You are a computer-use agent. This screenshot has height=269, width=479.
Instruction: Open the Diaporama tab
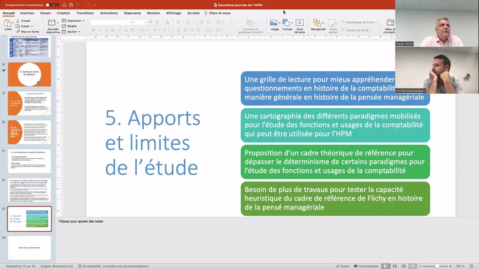point(132,13)
